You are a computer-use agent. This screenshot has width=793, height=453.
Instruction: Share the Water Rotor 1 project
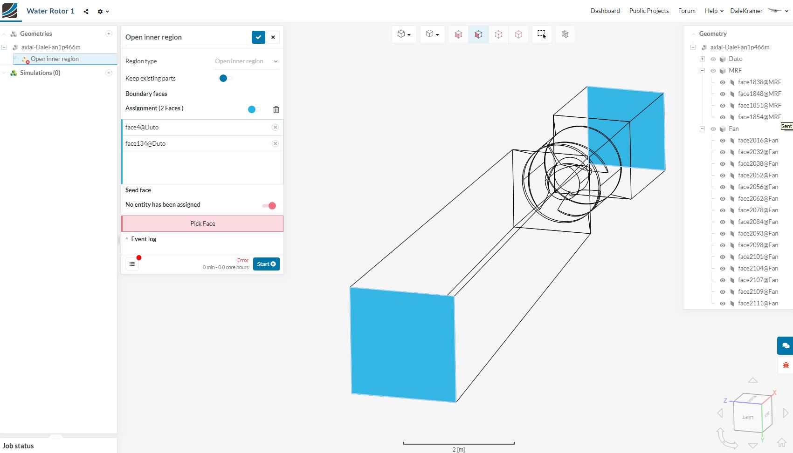86,12
